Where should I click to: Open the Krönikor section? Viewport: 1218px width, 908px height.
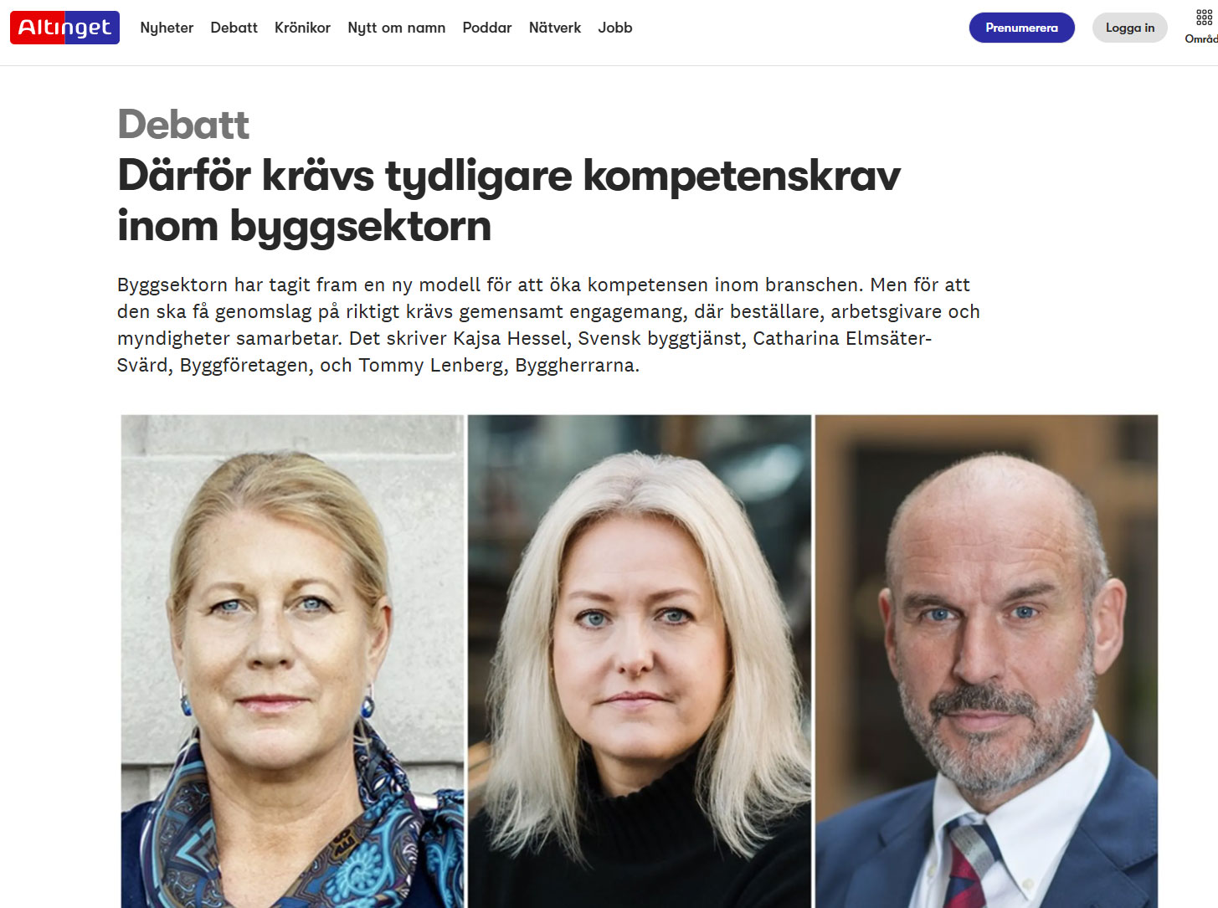(302, 28)
